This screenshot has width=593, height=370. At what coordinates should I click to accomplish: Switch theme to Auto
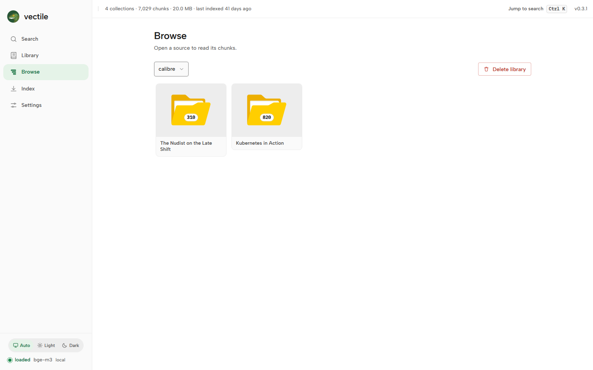click(x=21, y=345)
